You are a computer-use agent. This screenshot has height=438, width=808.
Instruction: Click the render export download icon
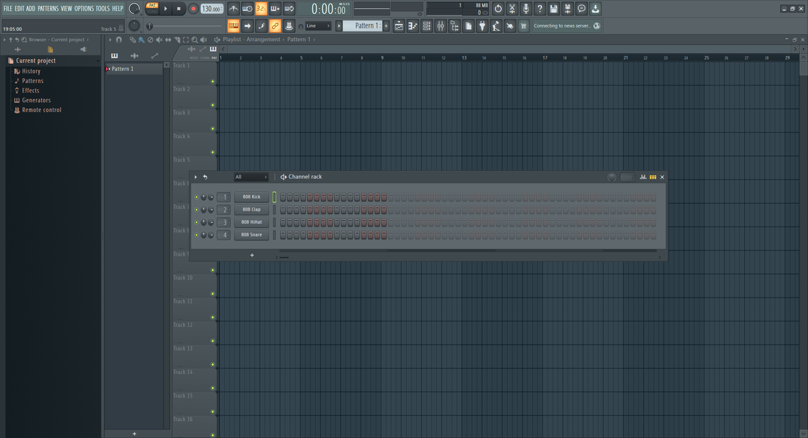pos(595,9)
